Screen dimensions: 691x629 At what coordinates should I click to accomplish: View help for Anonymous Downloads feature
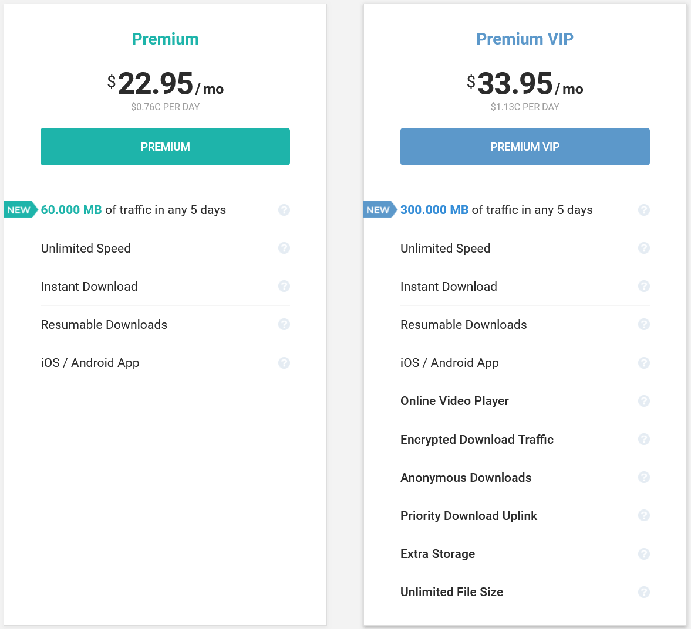tap(644, 477)
